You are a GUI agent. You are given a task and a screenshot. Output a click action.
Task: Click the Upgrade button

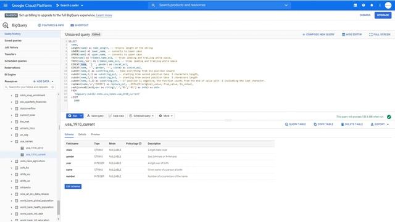[383, 15]
